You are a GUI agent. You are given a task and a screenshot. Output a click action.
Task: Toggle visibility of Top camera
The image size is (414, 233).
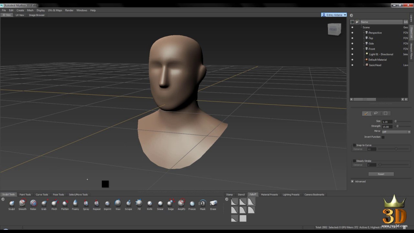(352, 38)
